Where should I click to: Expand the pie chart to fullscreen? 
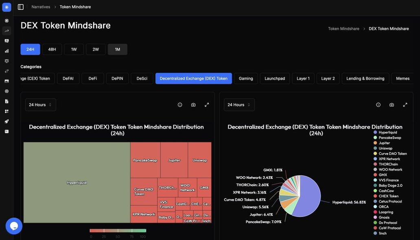[x=405, y=105]
